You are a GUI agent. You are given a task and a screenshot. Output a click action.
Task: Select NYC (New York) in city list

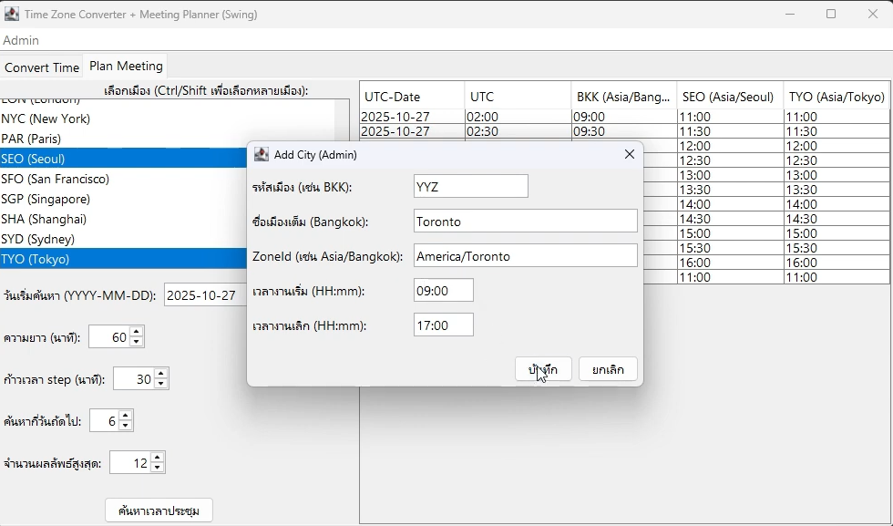tap(46, 119)
